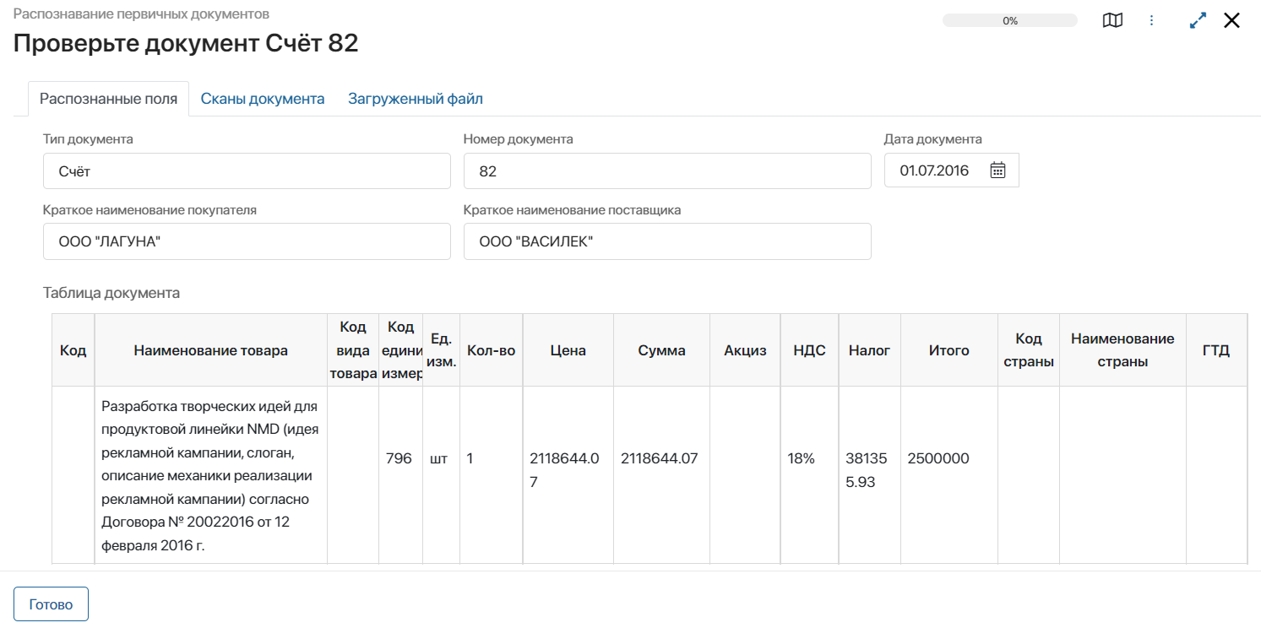Click the Кол-во column header
This screenshot has width=1261, height=628.
pos(492,350)
